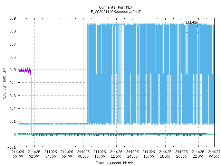The height and width of the screenshot is (166, 221).
Task: Click the '0.3' y-axis tick label
Action: pyautogui.click(x=12, y=96)
